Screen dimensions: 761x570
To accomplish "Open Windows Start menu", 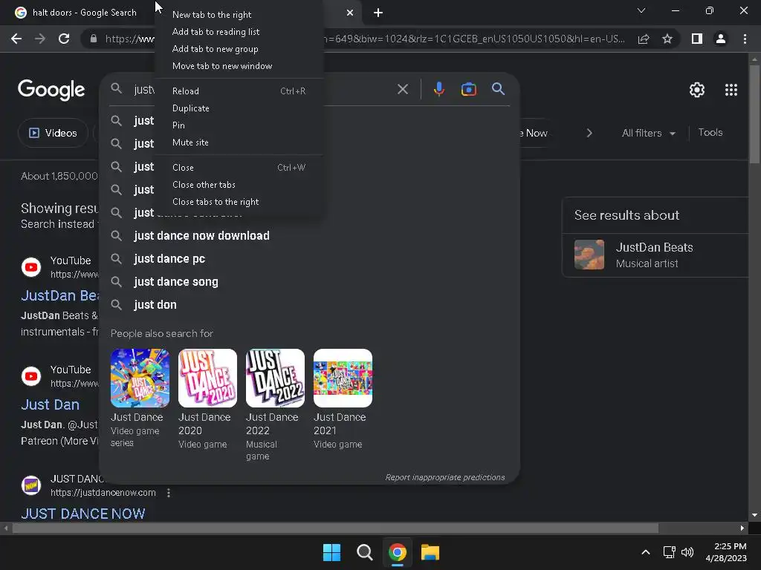I will [x=332, y=552].
